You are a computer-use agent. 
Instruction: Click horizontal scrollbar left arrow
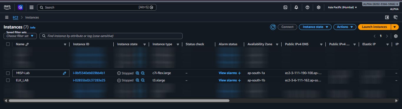click(x=6, y=100)
